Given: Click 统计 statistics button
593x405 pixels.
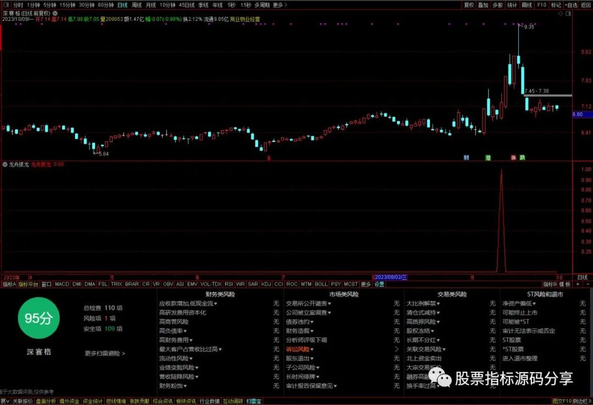Looking at the screenshot, I should click(x=512, y=5).
